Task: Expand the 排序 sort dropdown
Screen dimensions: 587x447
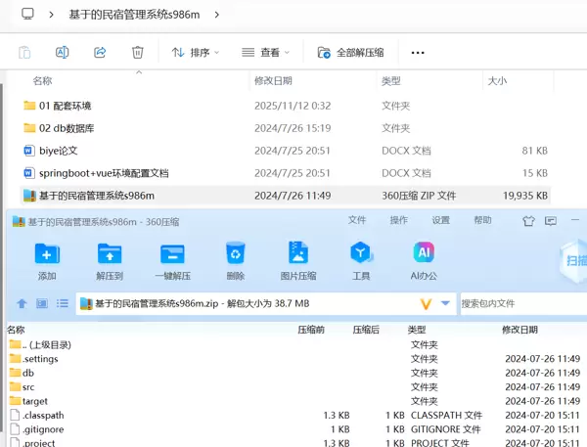Action: [x=195, y=52]
